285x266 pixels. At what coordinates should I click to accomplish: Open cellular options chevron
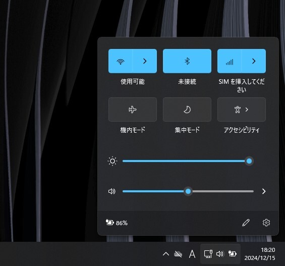[254, 61]
